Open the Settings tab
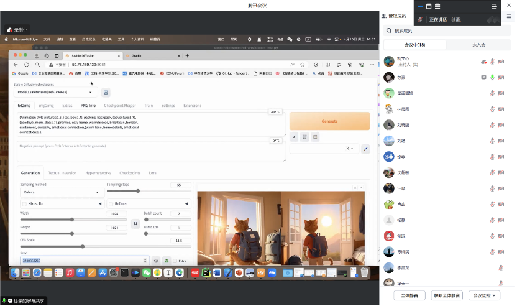The width and height of the screenshot is (517, 306). coord(168,106)
